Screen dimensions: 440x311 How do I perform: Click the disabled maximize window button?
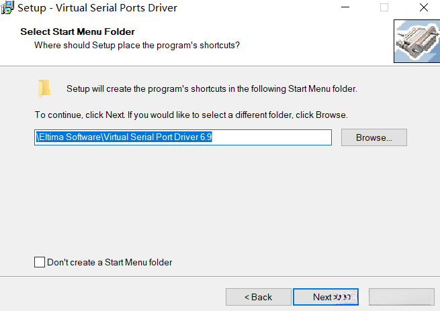click(x=384, y=8)
